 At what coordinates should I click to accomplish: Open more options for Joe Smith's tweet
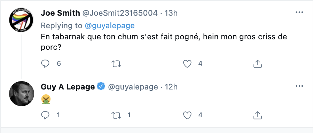(x=299, y=13)
